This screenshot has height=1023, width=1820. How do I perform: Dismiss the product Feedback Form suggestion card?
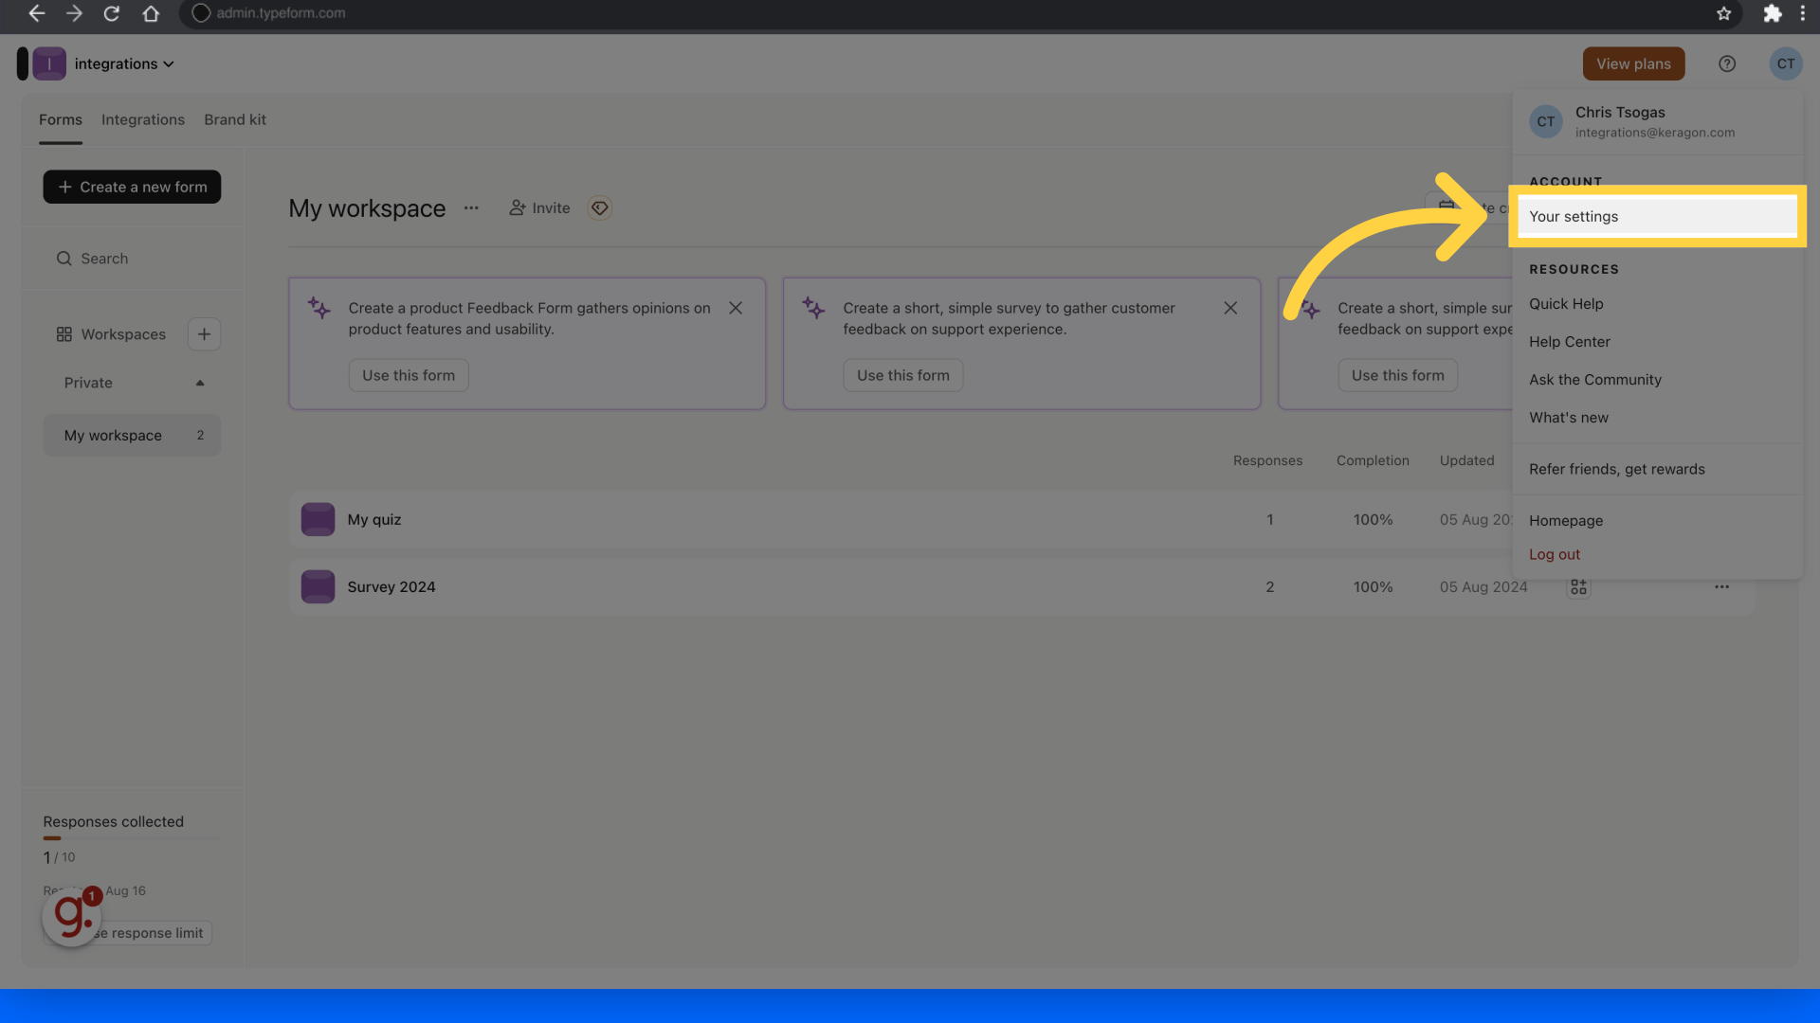(x=736, y=308)
